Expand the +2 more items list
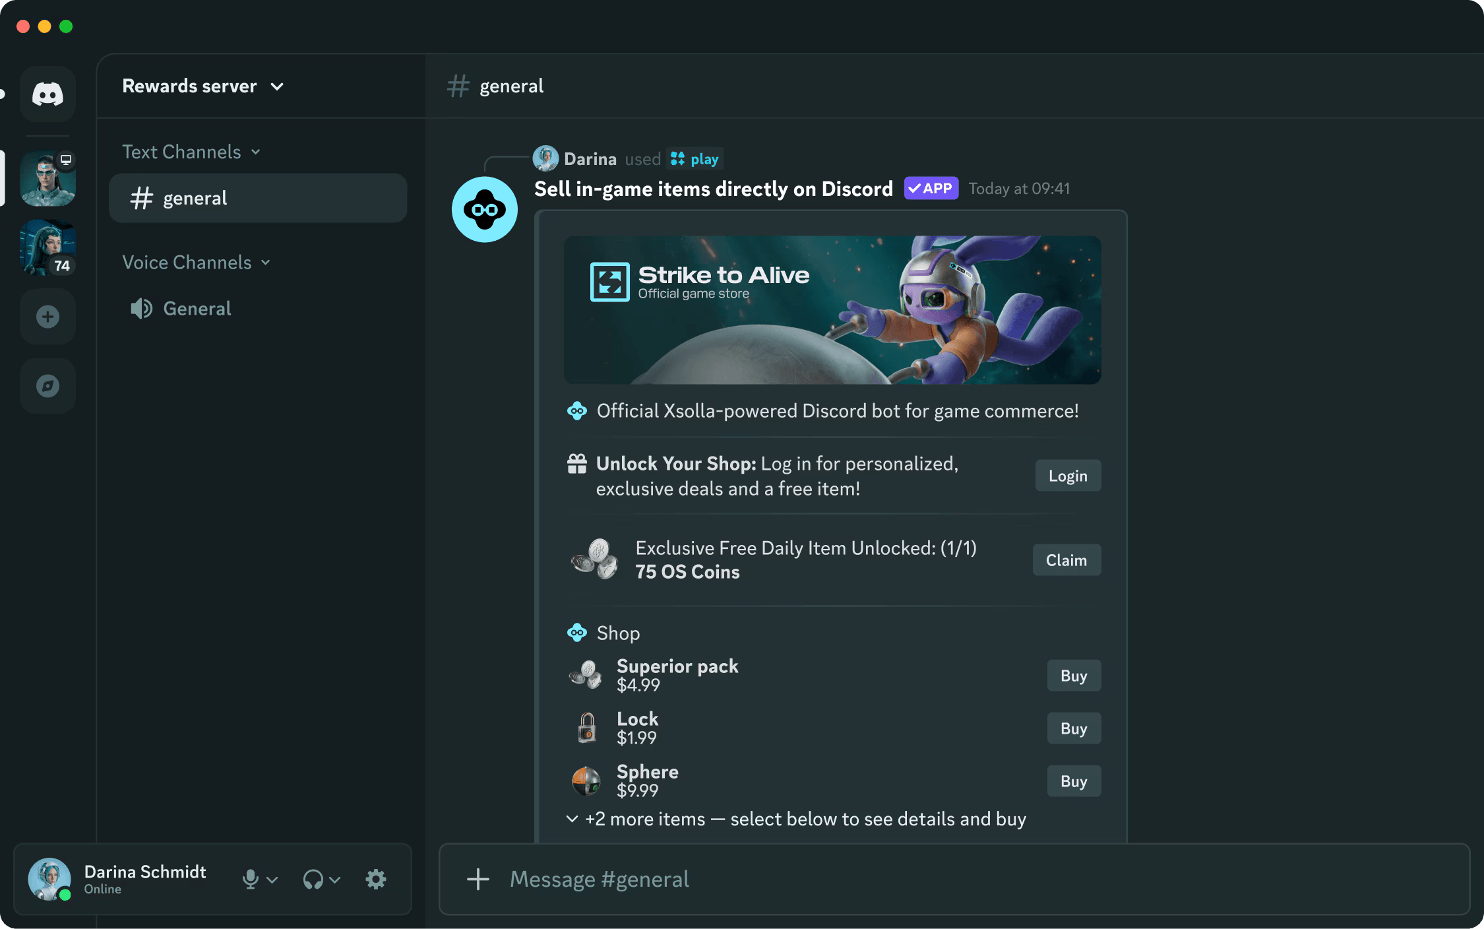 click(x=796, y=819)
